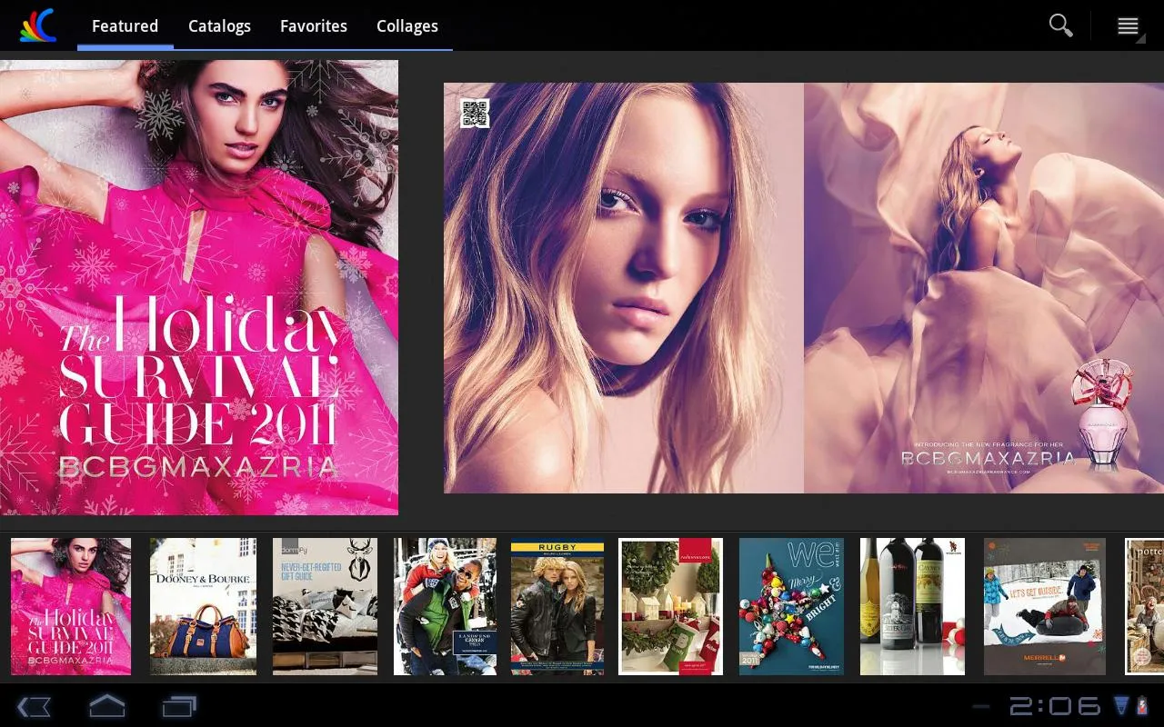The width and height of the screenshot is (1164, 727).
Task: Select the Merry & Bright ornament star catalog
Action: point(791,606)
